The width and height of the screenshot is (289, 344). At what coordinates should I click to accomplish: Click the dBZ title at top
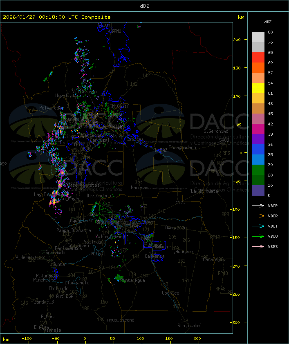tap(144, 6)
